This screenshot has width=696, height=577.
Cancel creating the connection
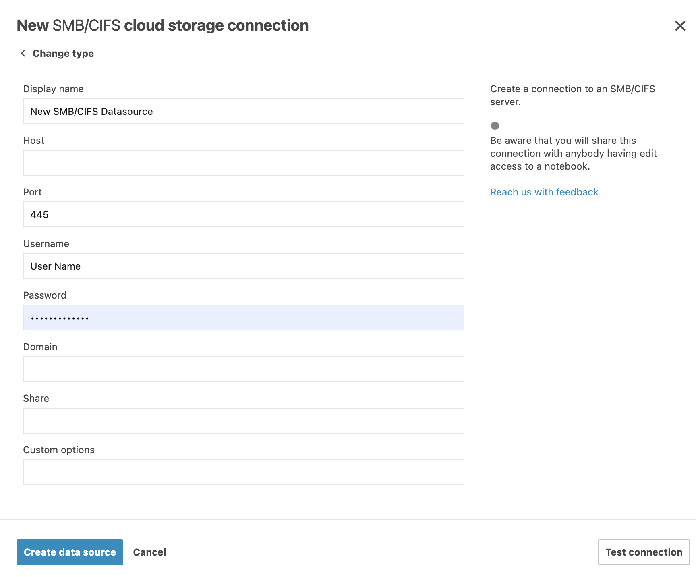(x=149, y=552)
